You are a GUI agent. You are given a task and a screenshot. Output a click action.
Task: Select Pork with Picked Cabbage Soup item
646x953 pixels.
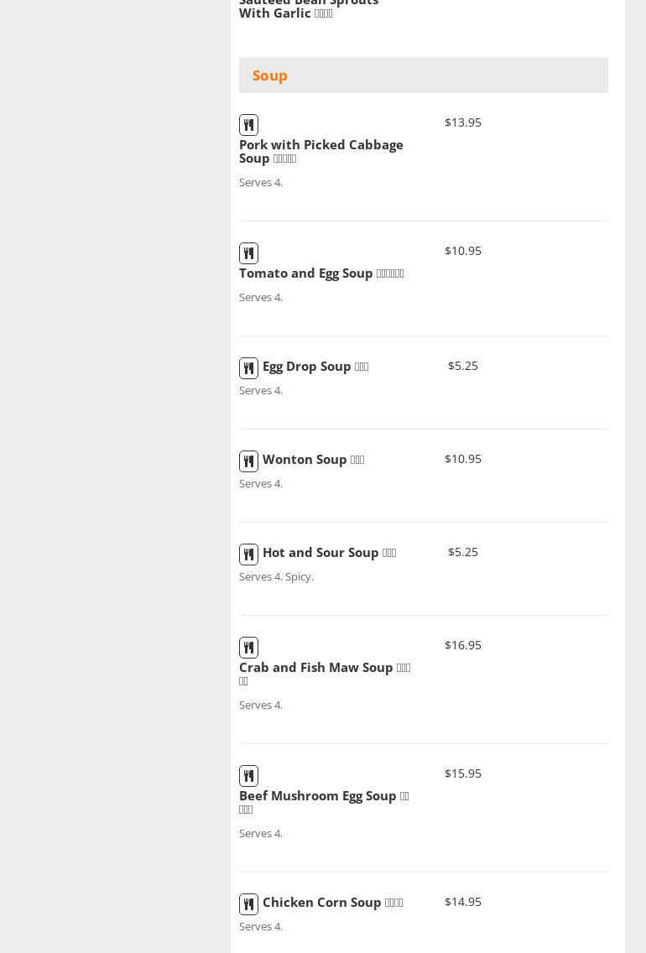tap(320, 151)
